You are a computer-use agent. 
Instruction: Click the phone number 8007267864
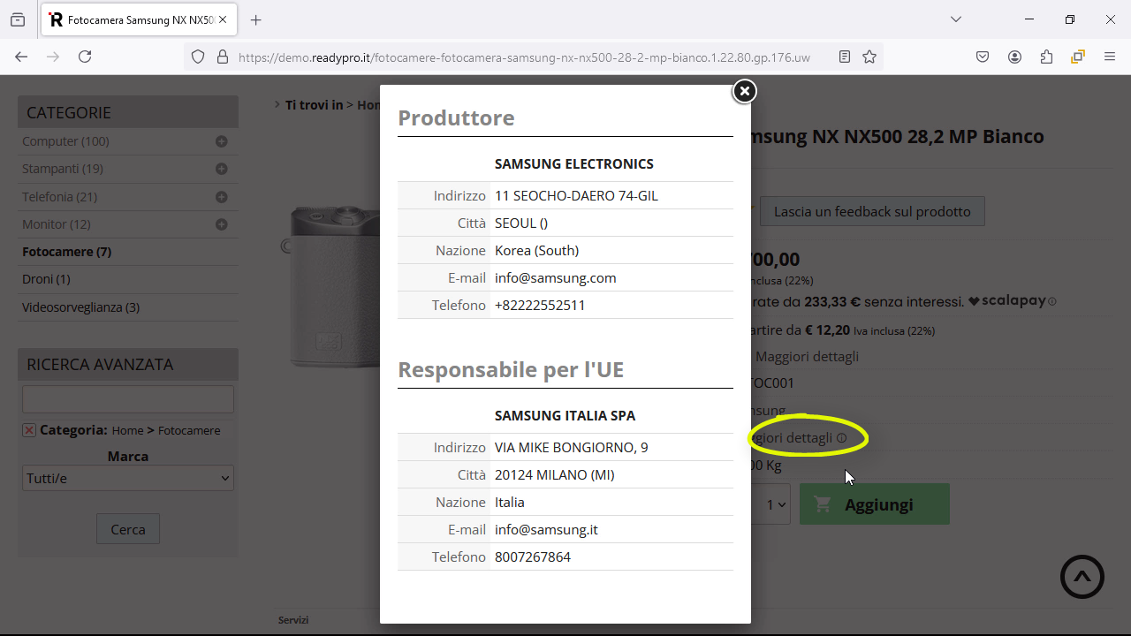[533, 556]
